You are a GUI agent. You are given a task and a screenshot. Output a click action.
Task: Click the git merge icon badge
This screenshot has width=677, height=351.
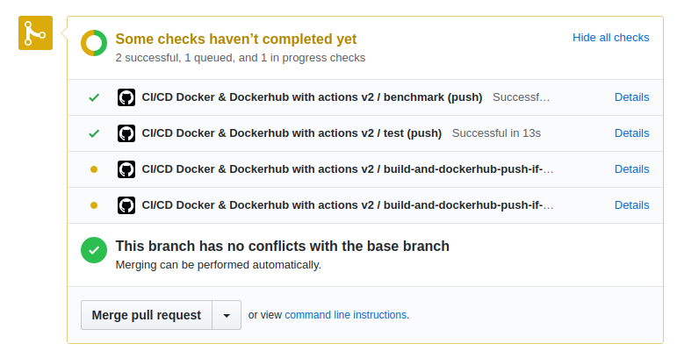point(35,33)
